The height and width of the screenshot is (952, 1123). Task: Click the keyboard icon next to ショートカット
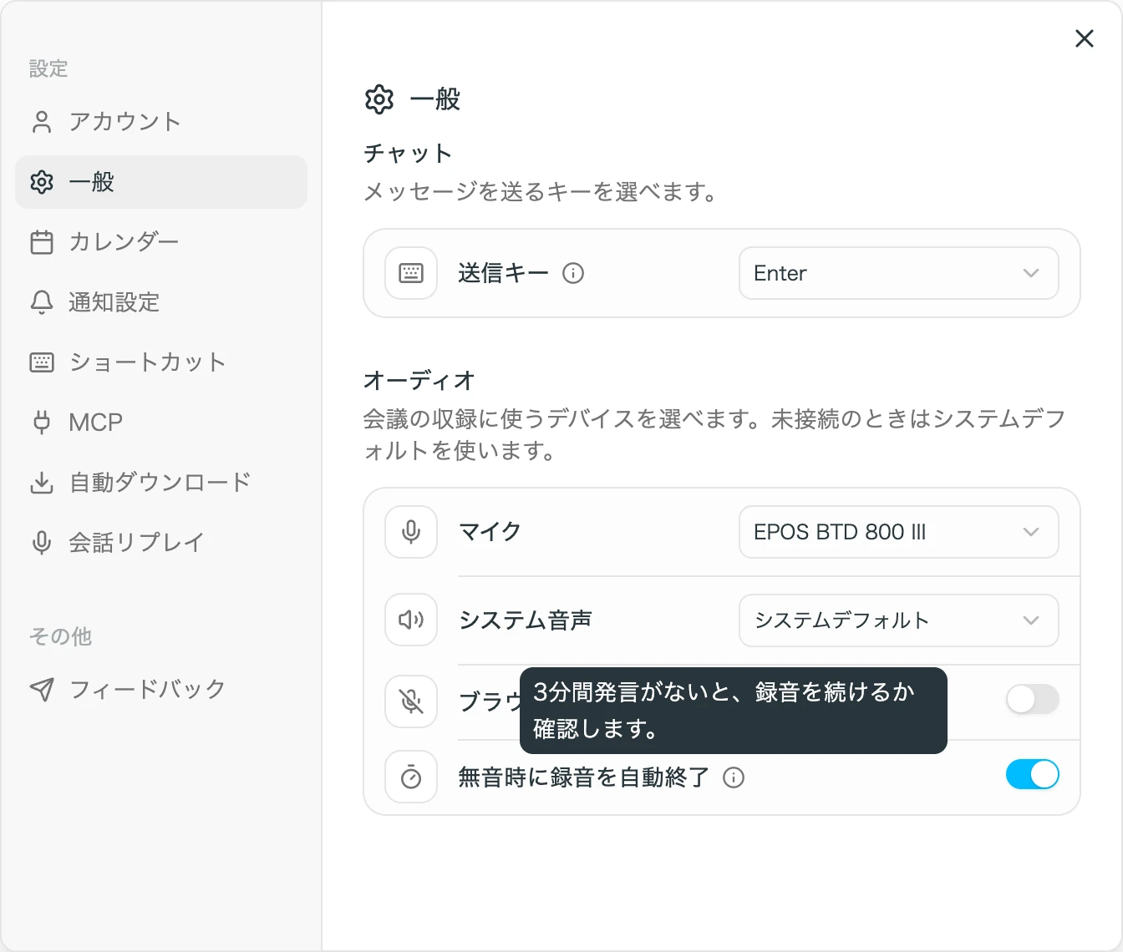[x=42, y=362]
